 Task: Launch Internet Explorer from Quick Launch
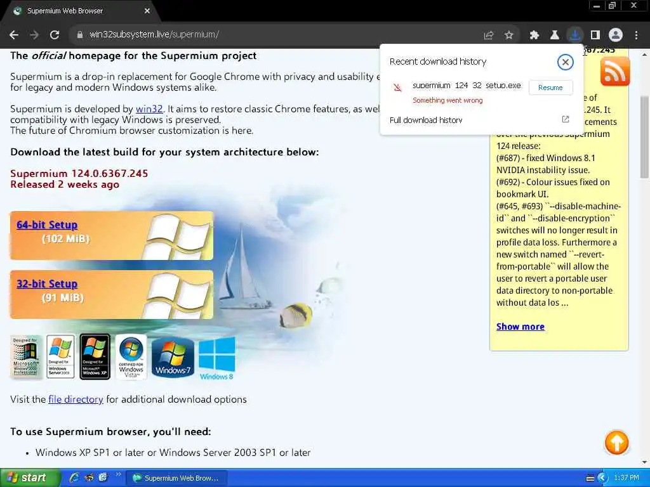pos(74,477)
